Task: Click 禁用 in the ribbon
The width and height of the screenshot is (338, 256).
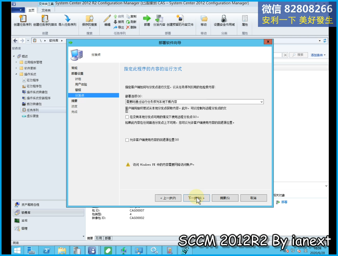Action: tap(119, 22)
